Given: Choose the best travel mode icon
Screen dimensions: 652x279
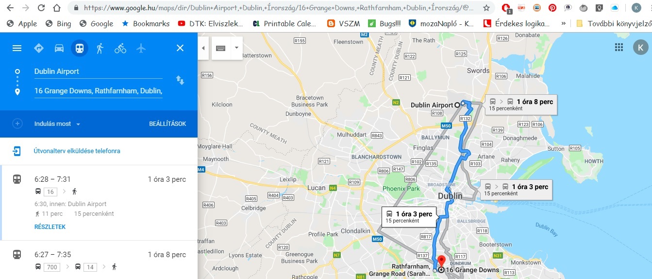Looking at the screenshot, I should [x=39, y=48].
